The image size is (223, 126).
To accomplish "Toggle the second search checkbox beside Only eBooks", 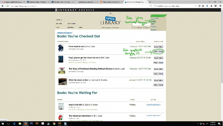I will [144, 27].
